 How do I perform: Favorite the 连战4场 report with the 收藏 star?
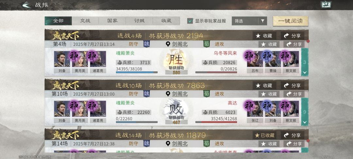click(x=264, y=36)
